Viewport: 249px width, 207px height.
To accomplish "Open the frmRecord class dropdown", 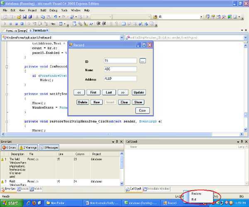I will tap(121, 38).
